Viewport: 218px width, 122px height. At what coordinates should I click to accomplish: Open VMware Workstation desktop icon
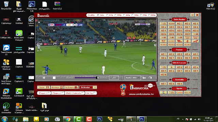pos(6,94)
